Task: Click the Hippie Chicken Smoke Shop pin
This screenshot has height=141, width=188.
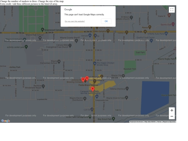Action: [95, 64]
